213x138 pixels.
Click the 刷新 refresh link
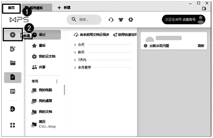(201, 46)
